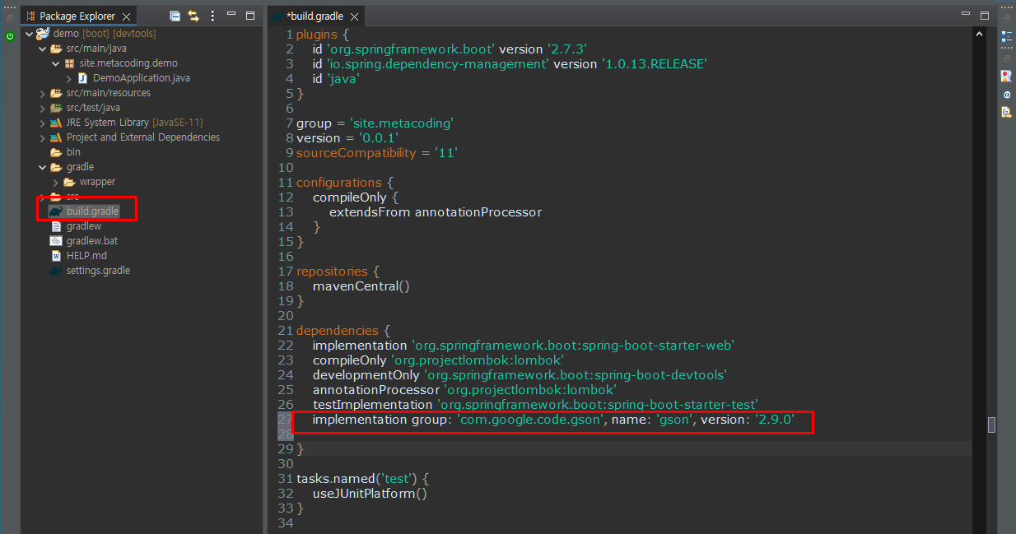Collapse the demo project node
The width and height of the screenshot is (1016, 534).
[x=30, y=34]
